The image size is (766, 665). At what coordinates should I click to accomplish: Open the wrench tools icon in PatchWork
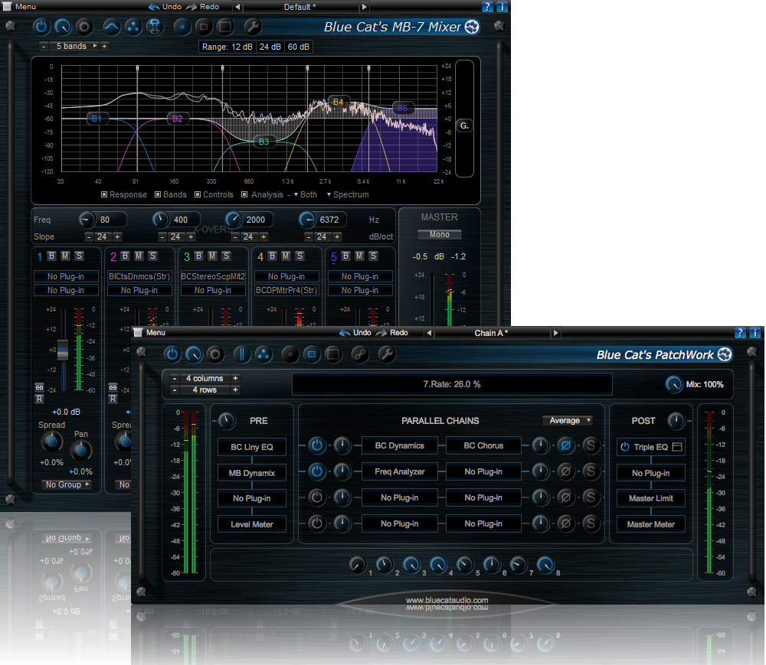pos(386,354)
